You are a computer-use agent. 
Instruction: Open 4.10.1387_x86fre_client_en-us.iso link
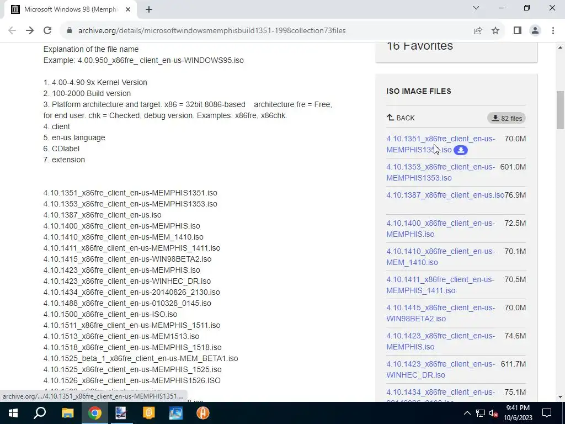445,195
